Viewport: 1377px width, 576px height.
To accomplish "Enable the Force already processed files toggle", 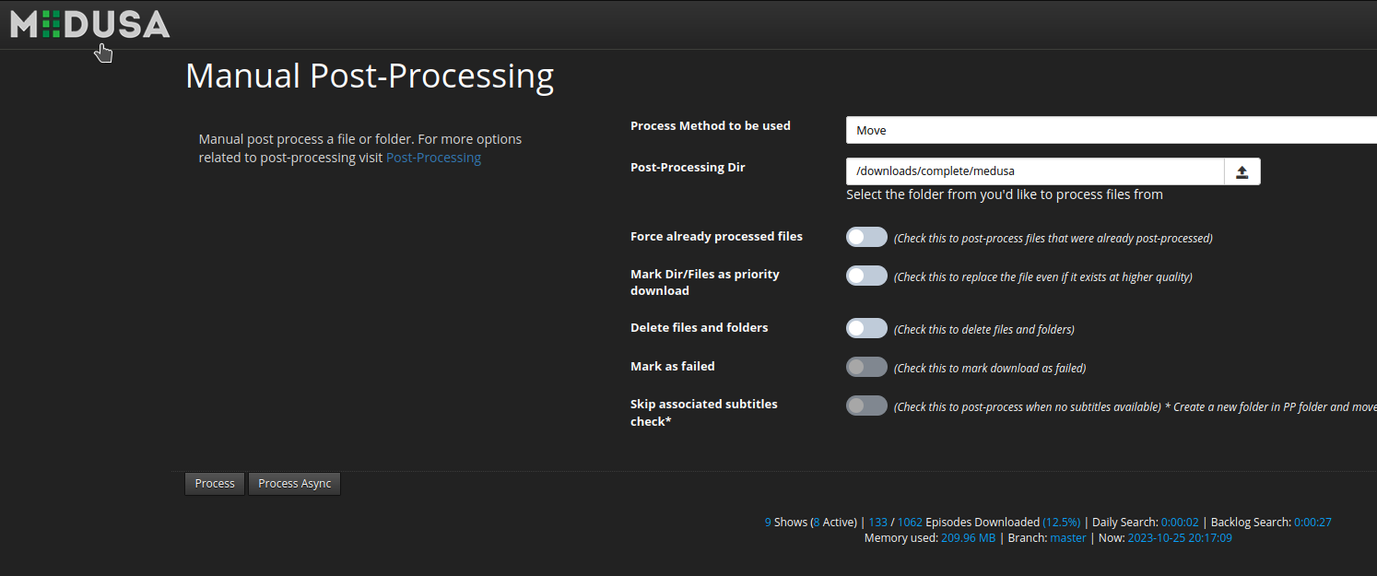I will tap(865, 237).
